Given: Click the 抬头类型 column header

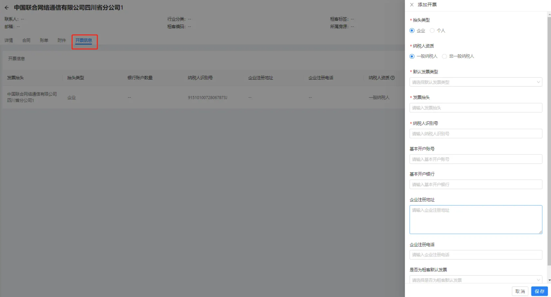Looking at the screenshot, I should [x=75, y=78].
